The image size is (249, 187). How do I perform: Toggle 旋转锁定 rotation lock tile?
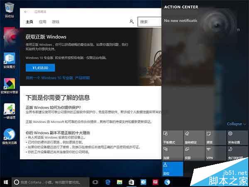194,138
